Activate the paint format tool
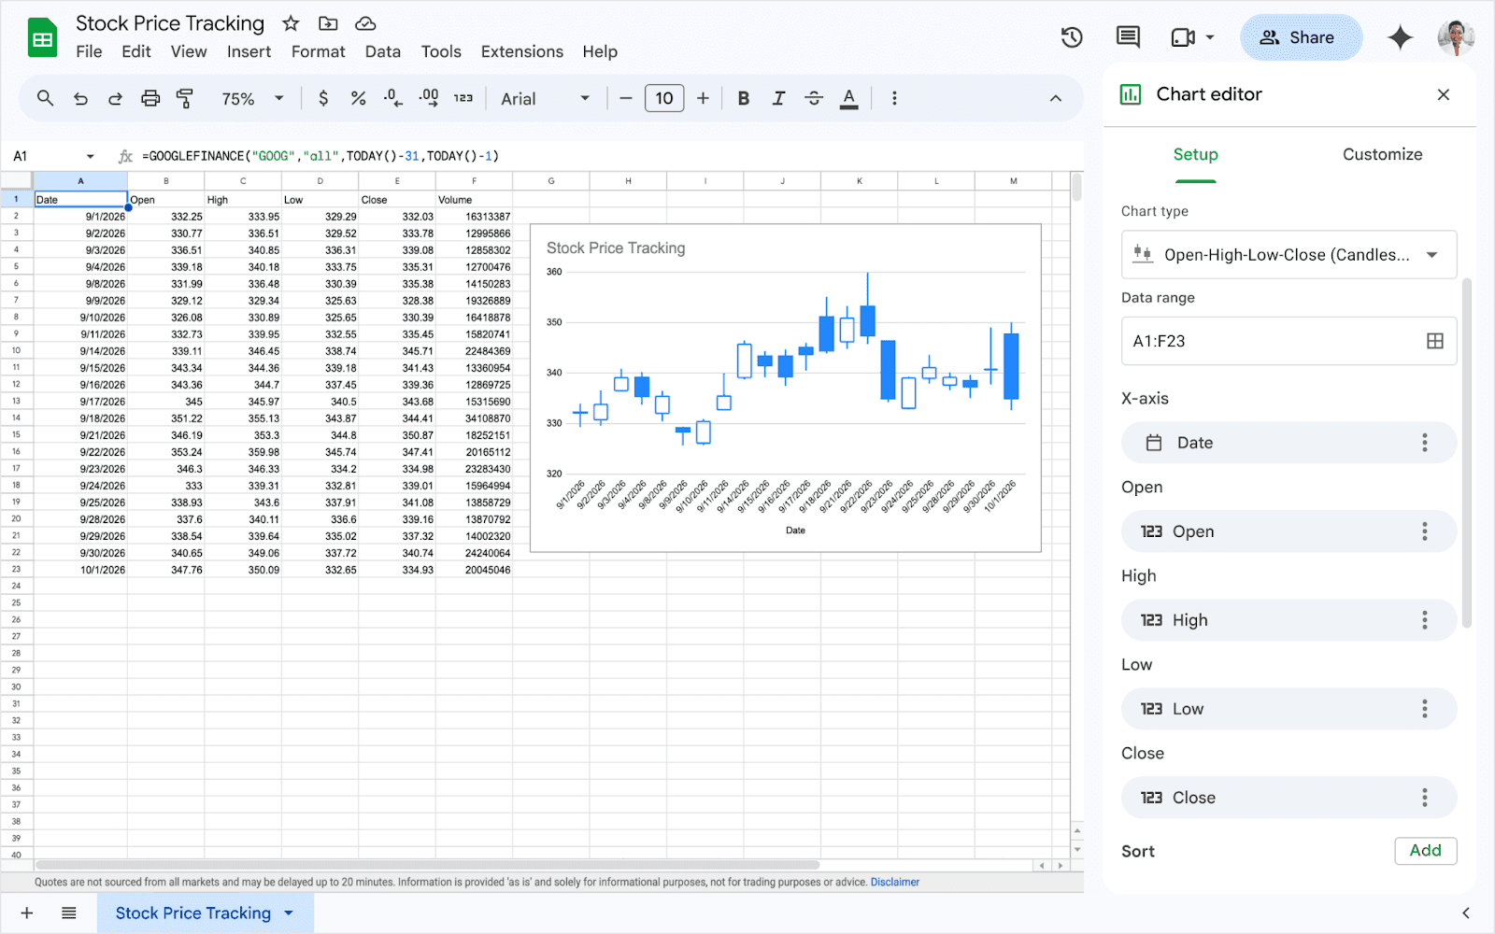The width and height of the screenshot is (1495, 934). click(x=185, y=98)
